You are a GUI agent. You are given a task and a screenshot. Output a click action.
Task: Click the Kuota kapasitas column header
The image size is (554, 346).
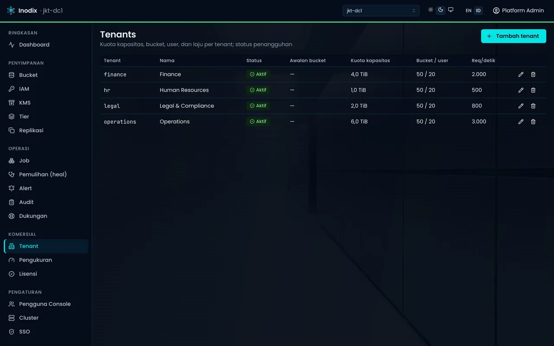(x=370, y=61)
